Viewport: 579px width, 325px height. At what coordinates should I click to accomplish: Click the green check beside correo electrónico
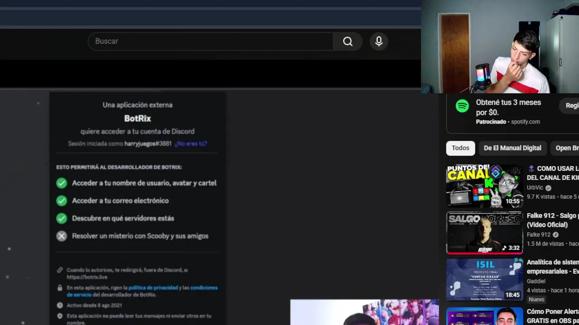[62, 200]
